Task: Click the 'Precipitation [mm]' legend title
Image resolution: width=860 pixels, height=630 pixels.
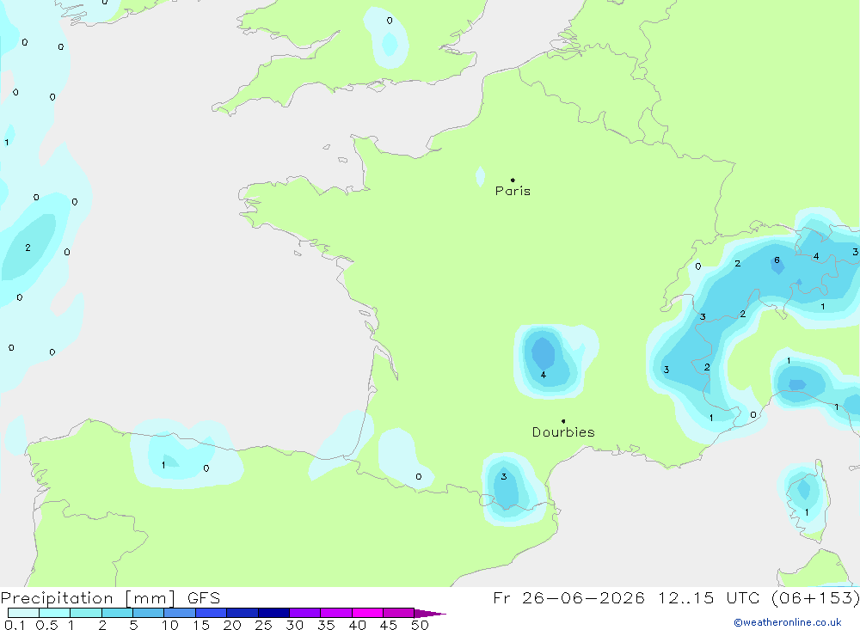Action: tap(88, 597)
